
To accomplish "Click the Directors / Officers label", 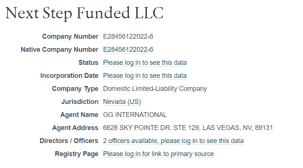I will (69, 141).
